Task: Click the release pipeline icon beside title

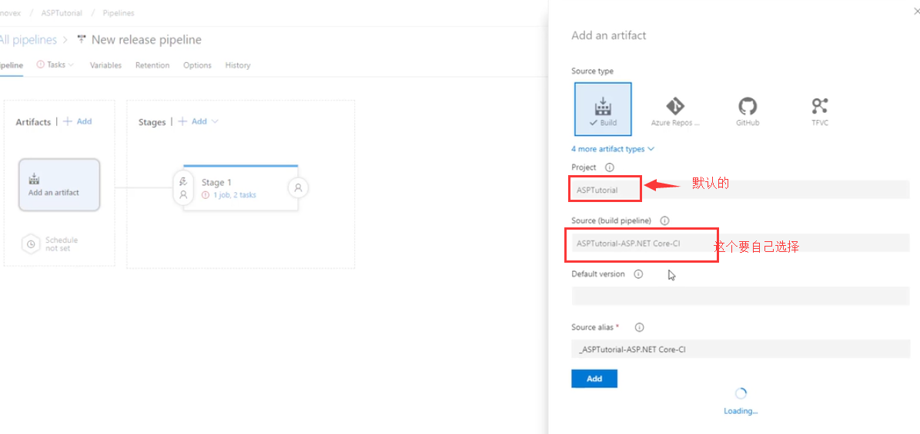Action: point(82,40)
